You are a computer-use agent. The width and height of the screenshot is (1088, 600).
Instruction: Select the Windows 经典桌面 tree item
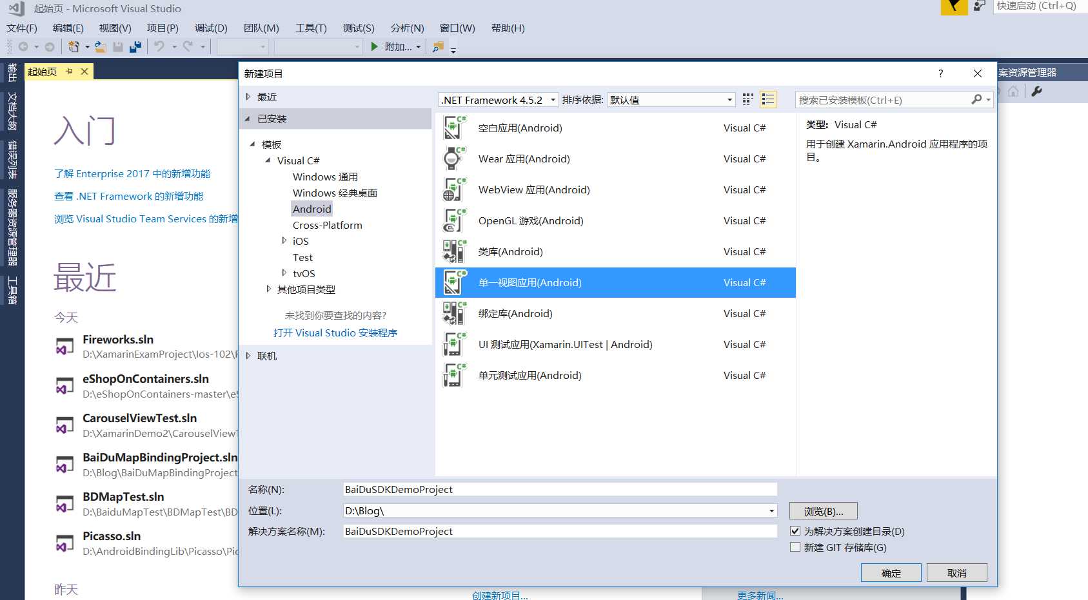click(x=335, y=193)
